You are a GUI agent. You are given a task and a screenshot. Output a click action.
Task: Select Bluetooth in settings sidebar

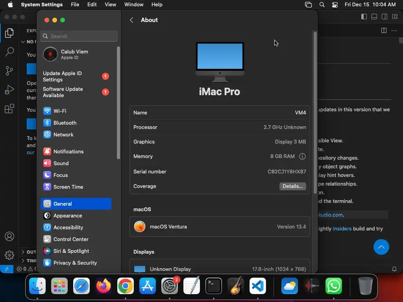coord(76,123)
